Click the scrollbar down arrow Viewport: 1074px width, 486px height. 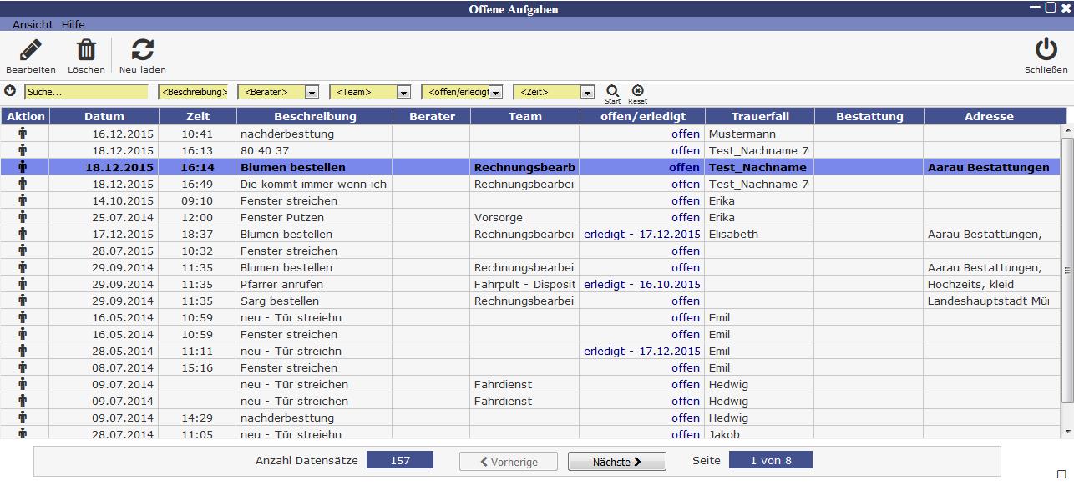1066,432
